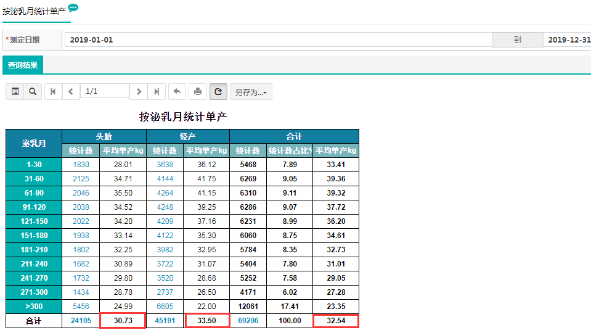
Task: Select the 211-240 row label
Action: coord(34,263)
